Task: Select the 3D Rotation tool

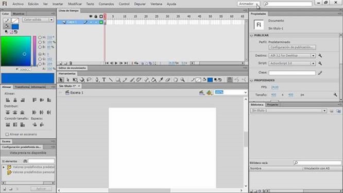Action: pyautogui.click(x=82, y=80)
